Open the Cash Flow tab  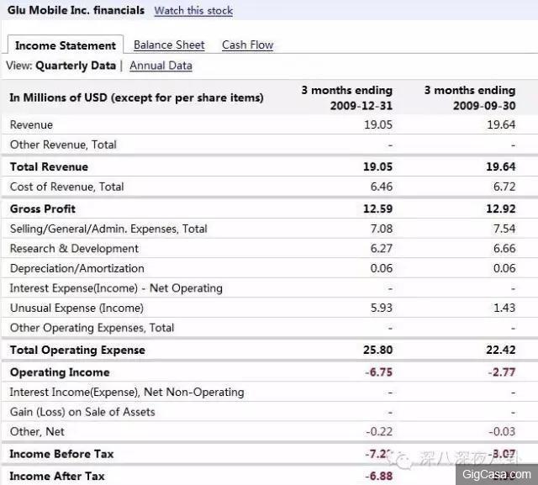pyautogui.click(x=248, y=45)
